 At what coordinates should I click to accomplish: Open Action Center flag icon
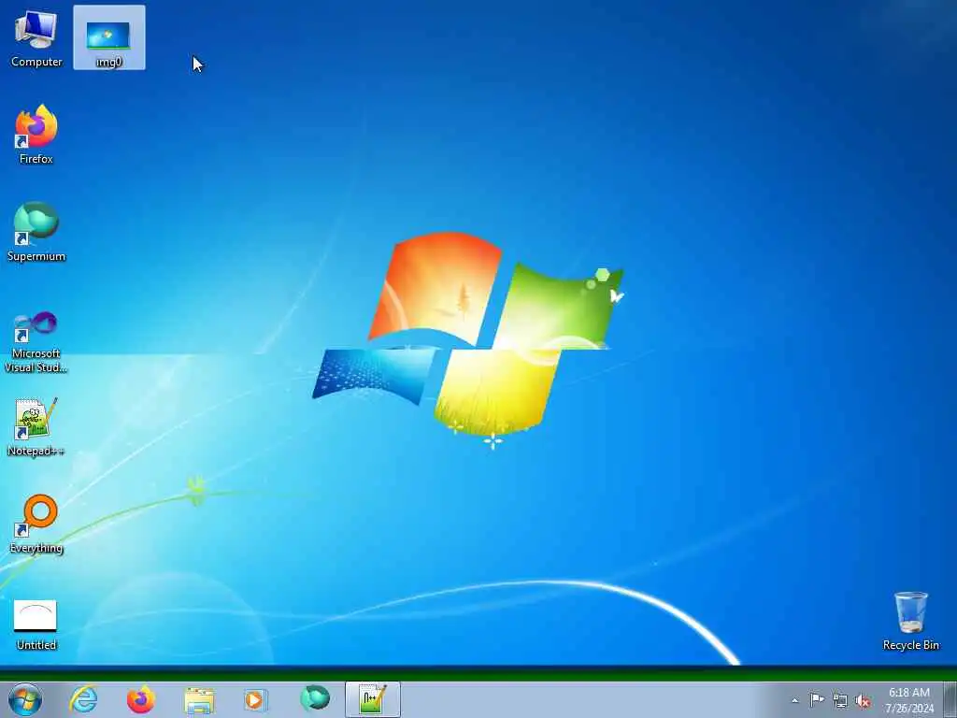[817, 699]
